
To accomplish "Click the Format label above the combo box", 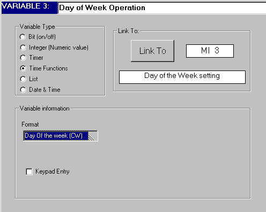I will point(30,124).
